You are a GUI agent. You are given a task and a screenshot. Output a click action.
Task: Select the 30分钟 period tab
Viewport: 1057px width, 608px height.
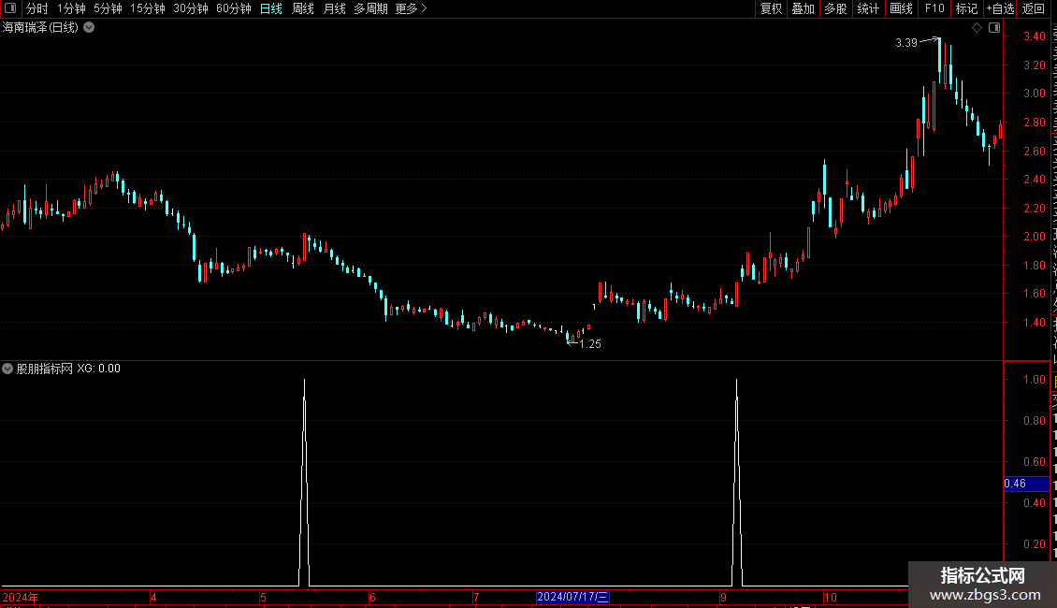[191, 8]
